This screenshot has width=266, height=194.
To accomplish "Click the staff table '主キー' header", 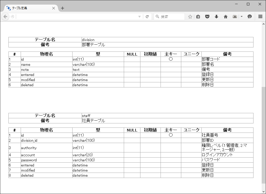I will coord(171,130).
